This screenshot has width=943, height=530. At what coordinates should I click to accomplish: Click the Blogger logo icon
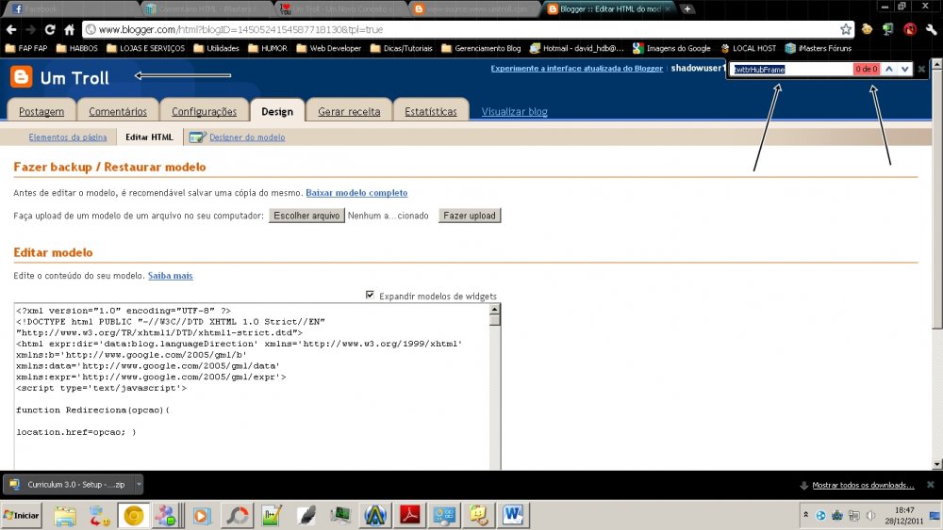22,77
